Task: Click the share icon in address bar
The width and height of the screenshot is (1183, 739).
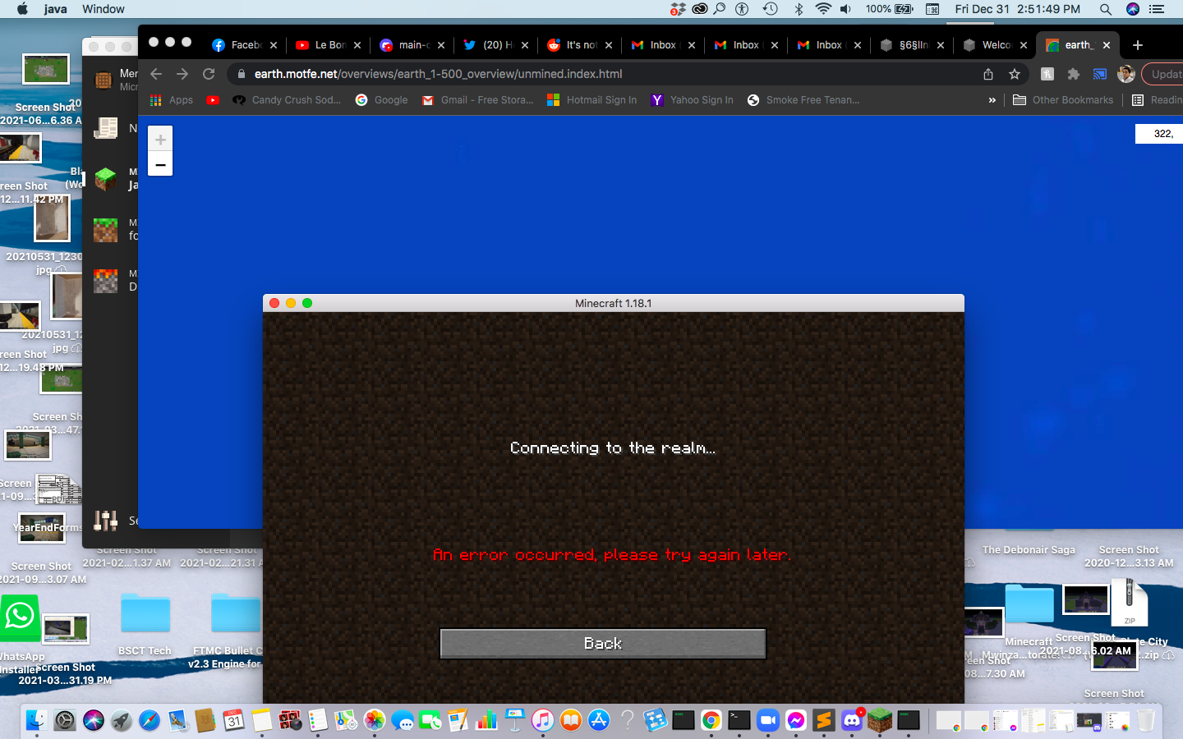Action: coord(988,74)
